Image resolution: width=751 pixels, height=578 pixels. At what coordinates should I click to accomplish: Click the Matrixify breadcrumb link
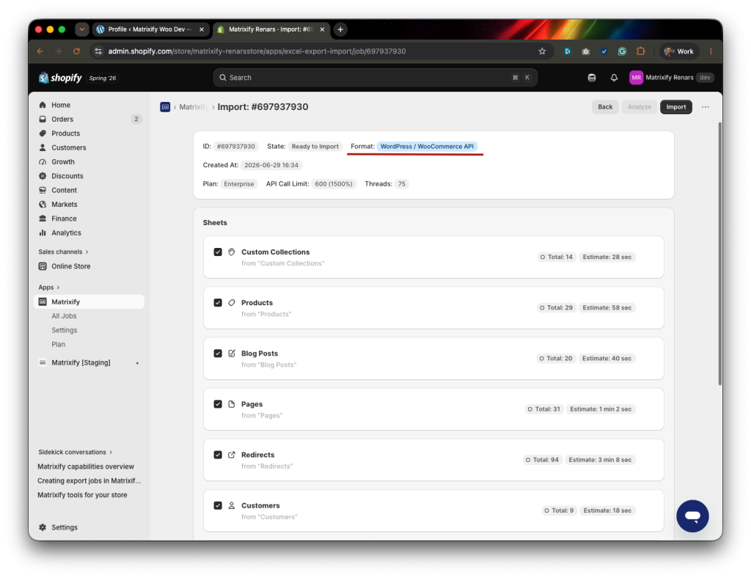click(193, 107)
